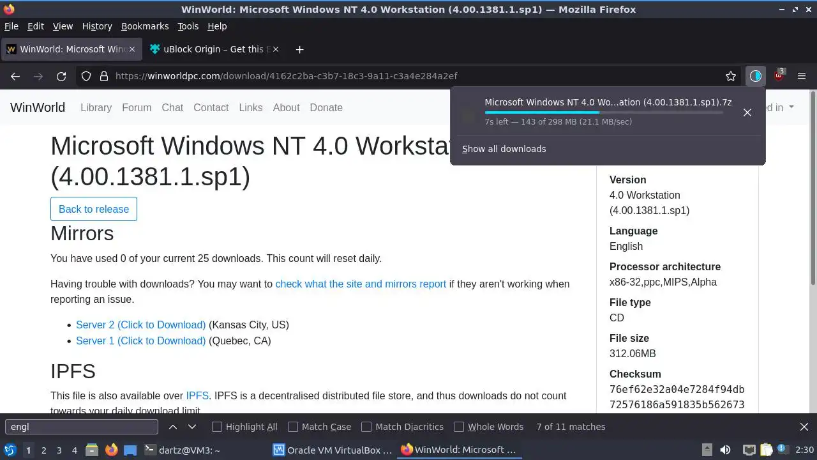Open uBlock Origin extension icon
The height and width of the screenshot is (460, 817).
point(779,76)
